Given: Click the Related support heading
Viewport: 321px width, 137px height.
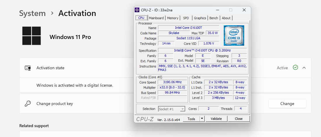Looking at the screenshot, I should (x=34, y=126).
